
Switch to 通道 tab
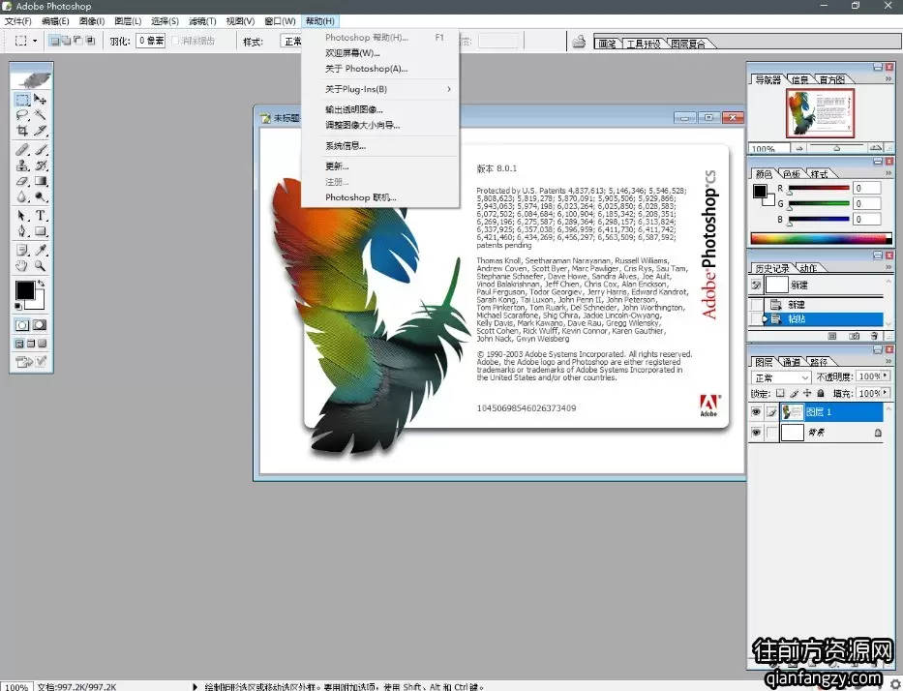792,362
